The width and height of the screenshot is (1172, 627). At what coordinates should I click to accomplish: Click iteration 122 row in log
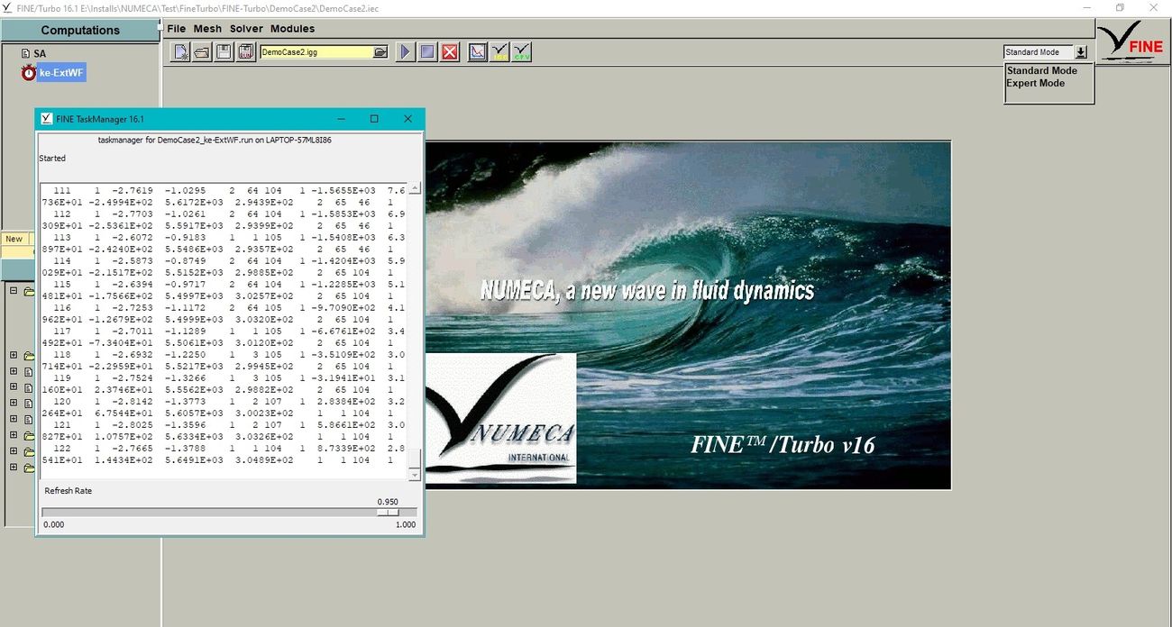click(224, 449)
